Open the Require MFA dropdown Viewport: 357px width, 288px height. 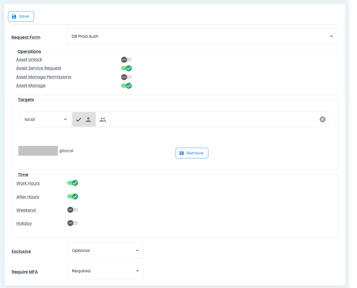[105, 271]
